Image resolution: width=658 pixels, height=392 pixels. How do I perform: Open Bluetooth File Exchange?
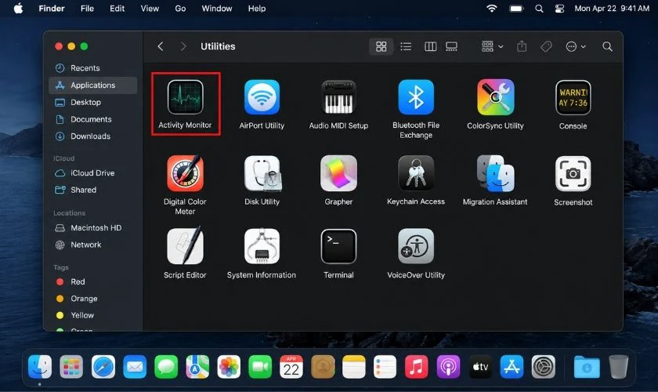coord(416,97)
